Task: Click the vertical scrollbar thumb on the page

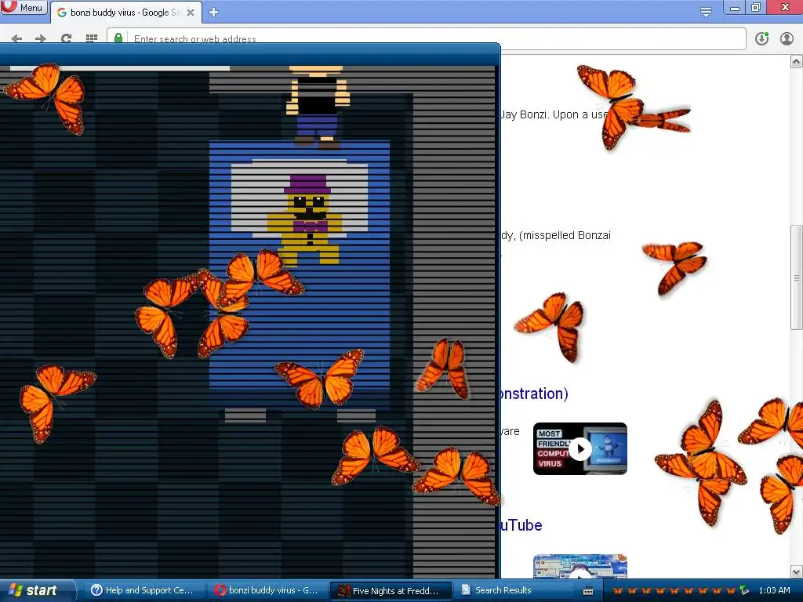Action: tap(797, 277)
